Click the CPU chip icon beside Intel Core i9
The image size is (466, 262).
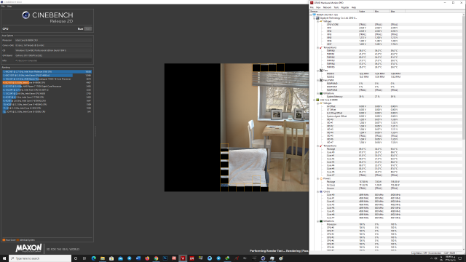(317, 100)
